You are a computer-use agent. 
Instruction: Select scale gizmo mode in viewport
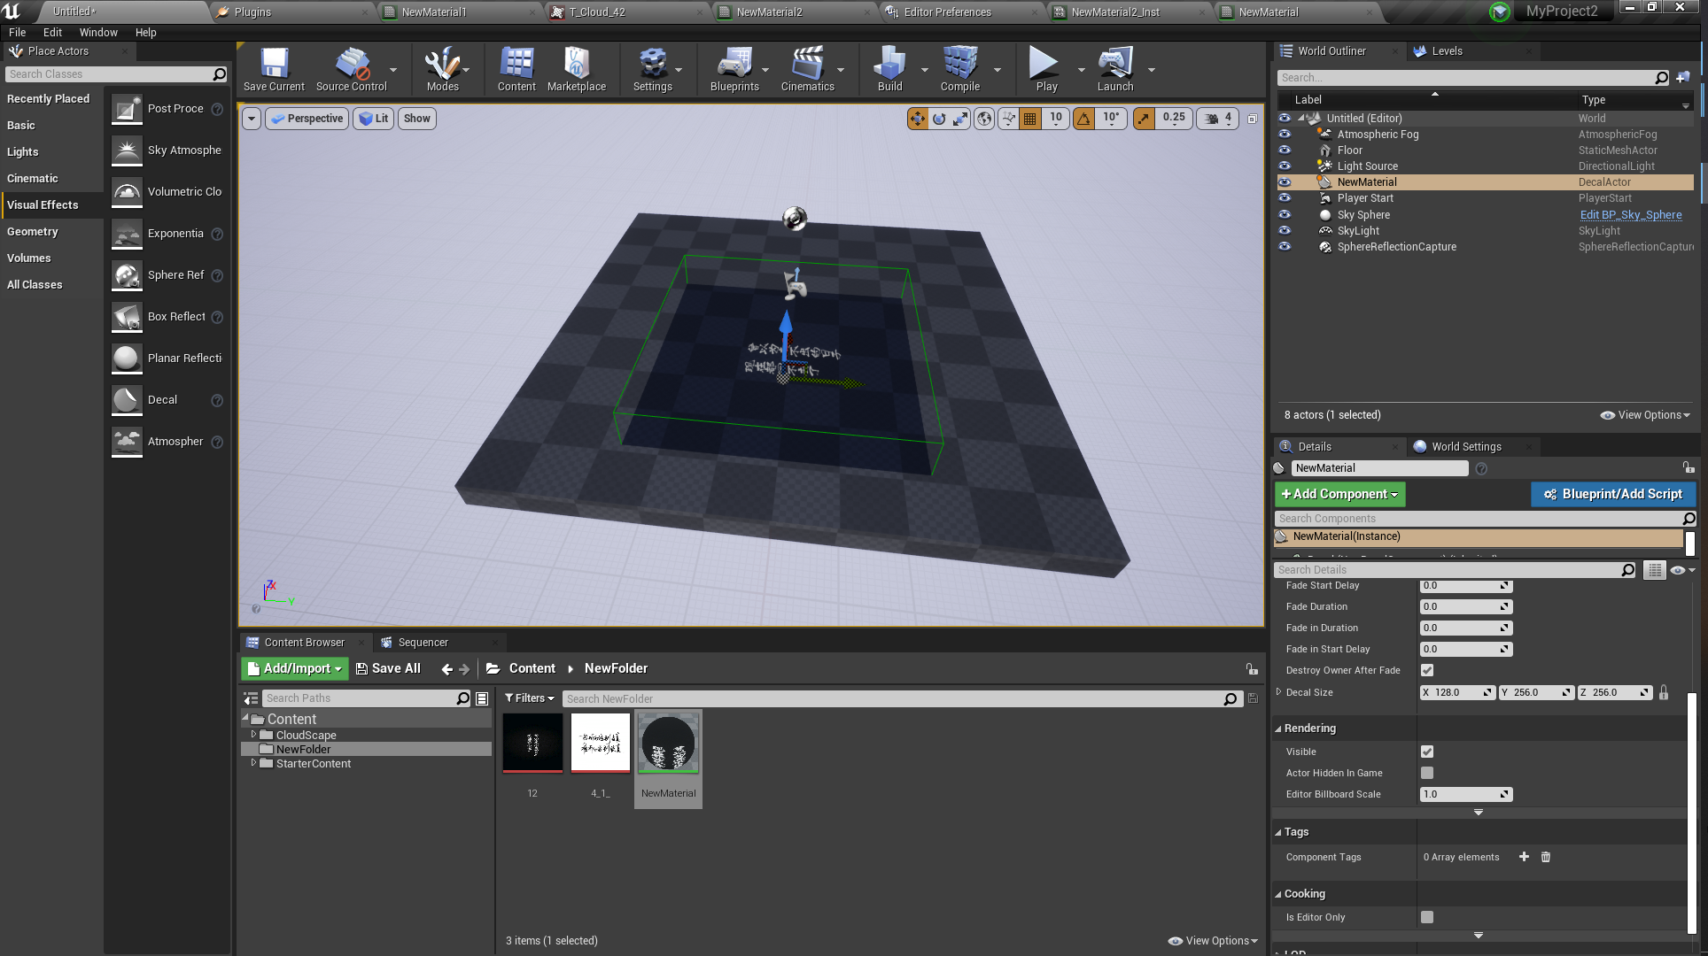960,119
